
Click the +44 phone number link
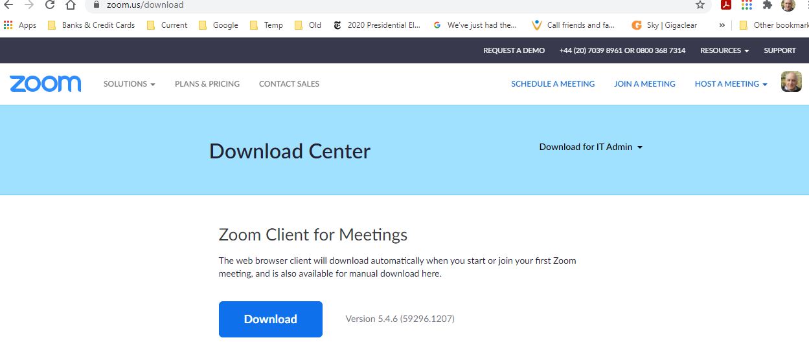[x=622, y=50]
